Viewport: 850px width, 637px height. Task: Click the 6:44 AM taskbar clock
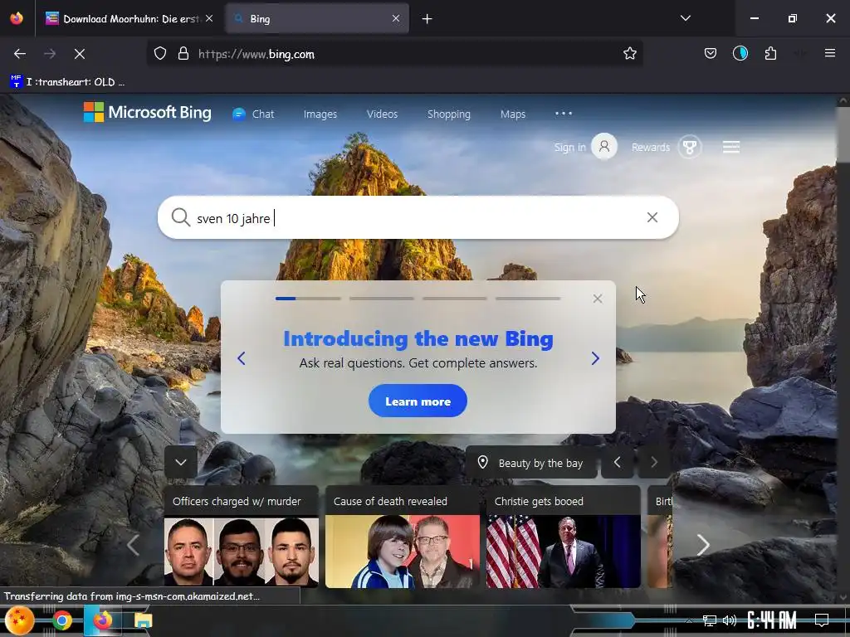(771, 620)
